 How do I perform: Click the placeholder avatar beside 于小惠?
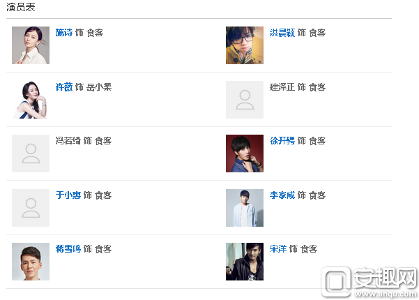(31, 208)
